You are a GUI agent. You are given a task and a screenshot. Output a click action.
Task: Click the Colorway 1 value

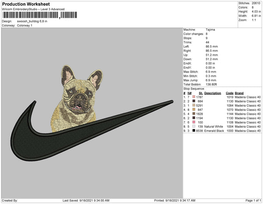click(25, 25)
